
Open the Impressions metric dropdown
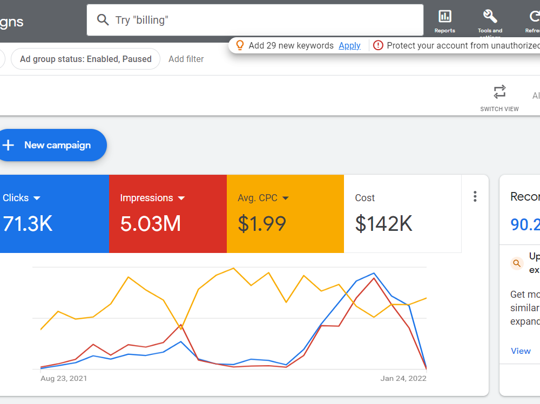pos(181,197)
